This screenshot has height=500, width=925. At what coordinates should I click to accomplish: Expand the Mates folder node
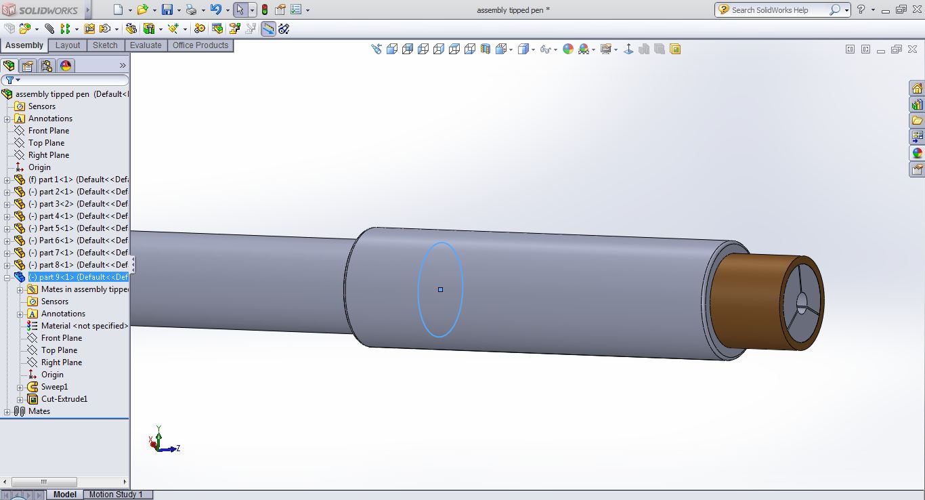pos(7,411)
